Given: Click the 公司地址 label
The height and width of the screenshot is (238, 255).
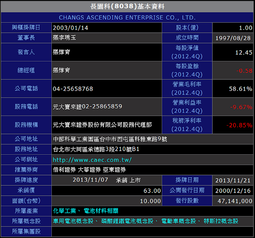Looking at the screenshot, I should click(x=26, y=139).
